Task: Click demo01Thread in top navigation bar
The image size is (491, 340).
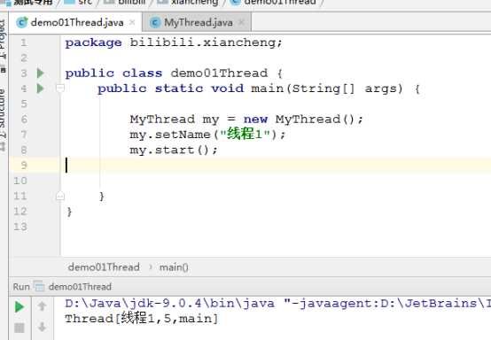Action: [x=274, y=3]
